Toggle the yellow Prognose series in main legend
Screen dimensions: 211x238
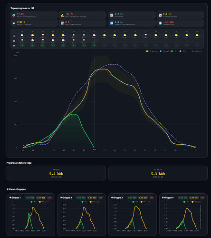click(151, 51)
